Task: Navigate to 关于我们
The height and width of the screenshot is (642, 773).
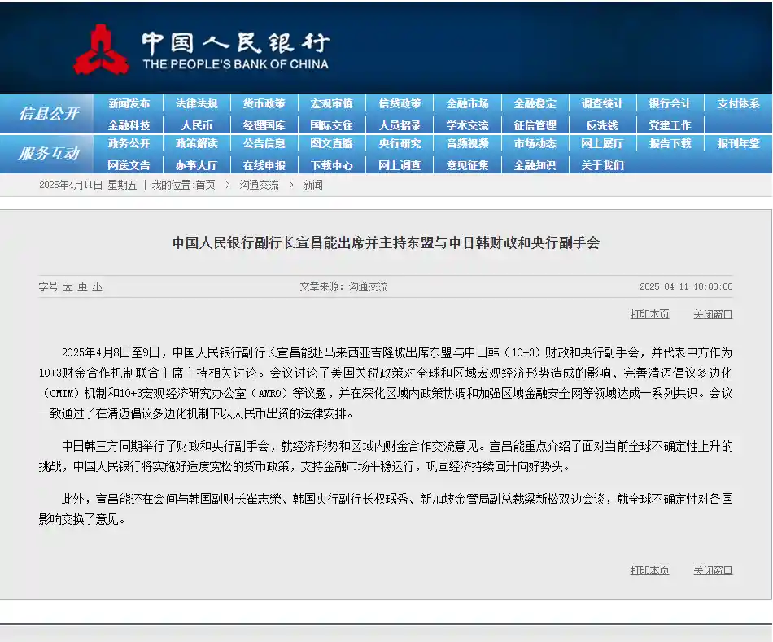Action: pos(603,164)
